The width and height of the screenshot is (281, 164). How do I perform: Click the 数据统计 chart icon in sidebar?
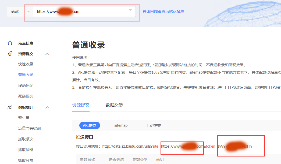pyautogui.click(x=10, y=107)
